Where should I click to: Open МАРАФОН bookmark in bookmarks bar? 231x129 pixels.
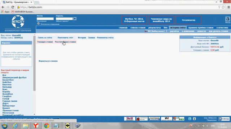coord(23,12)
